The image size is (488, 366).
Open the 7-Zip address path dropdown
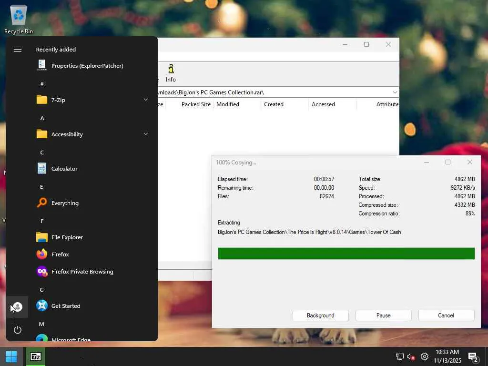[x=395, y=92]
